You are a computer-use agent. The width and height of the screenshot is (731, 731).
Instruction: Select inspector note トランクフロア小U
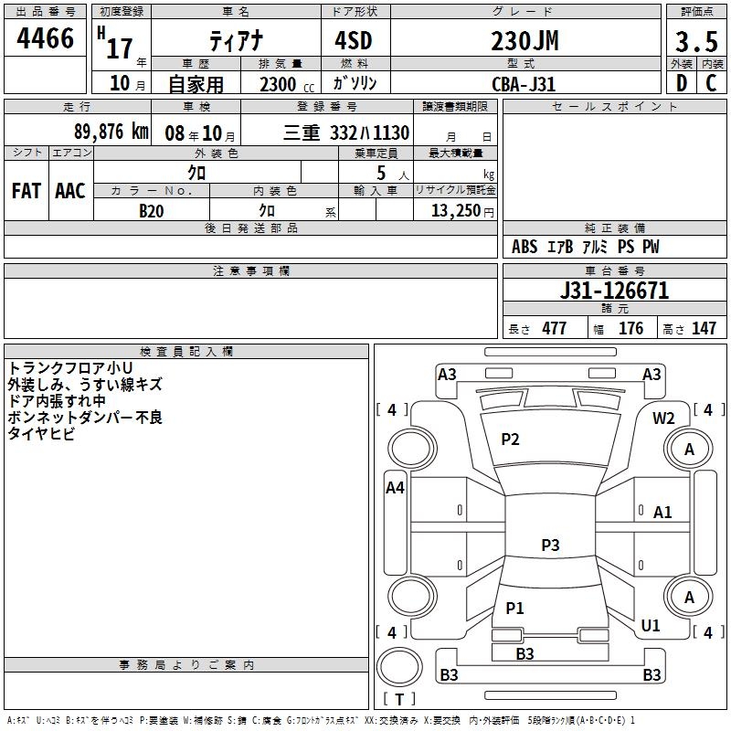[x=70, y=368]
